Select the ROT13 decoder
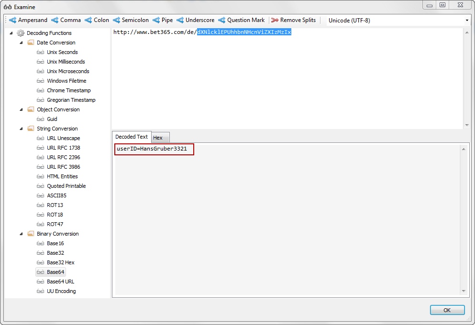Image resolution: width=475 pixels, height=325 pixels. click(x=55, y=205)
